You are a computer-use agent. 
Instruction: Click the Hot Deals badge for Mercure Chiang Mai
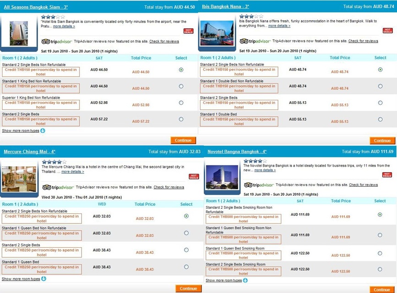[x=194, y=177]
